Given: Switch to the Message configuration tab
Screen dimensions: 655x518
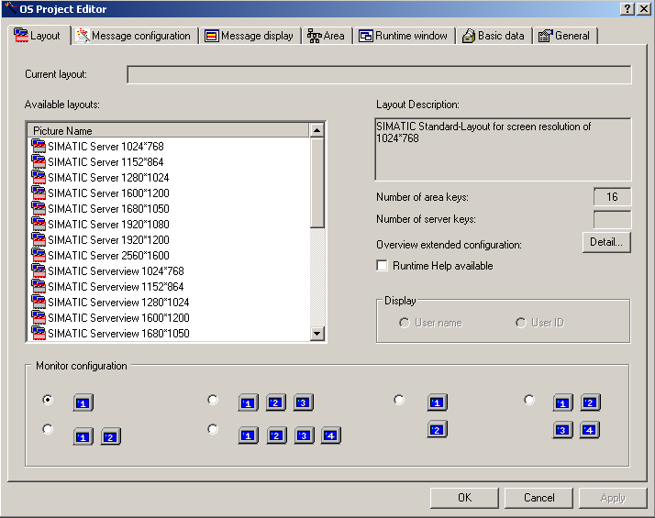Looking at the screenshot, I should pos(134,36).
